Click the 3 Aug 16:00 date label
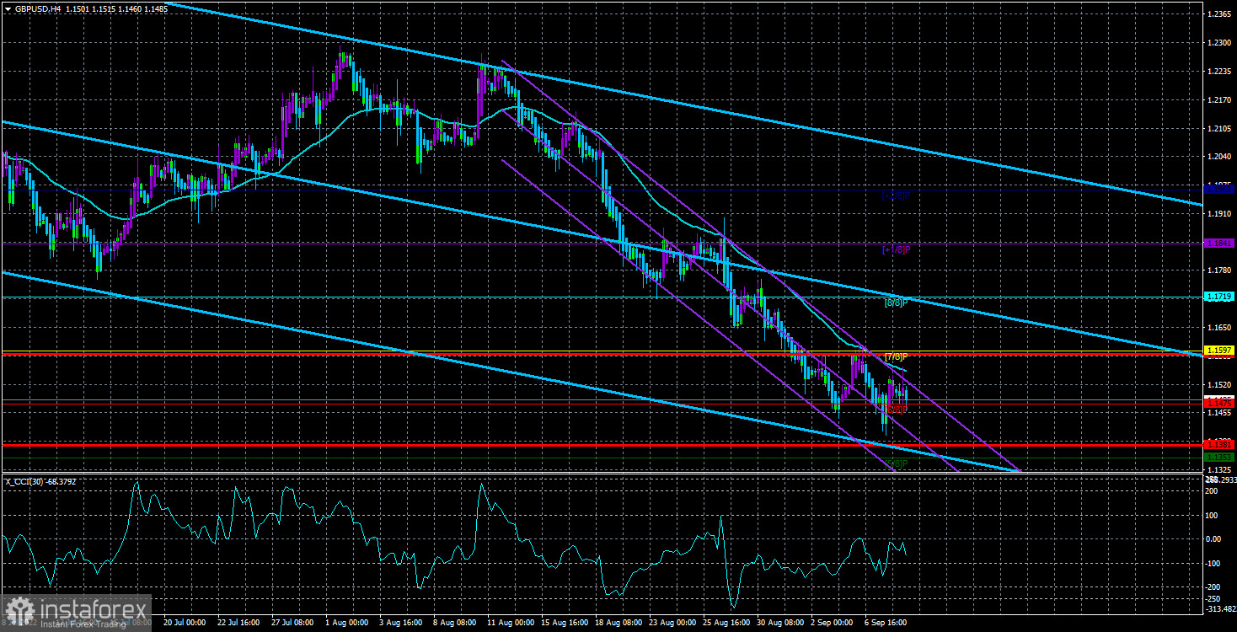 point(403,623)
